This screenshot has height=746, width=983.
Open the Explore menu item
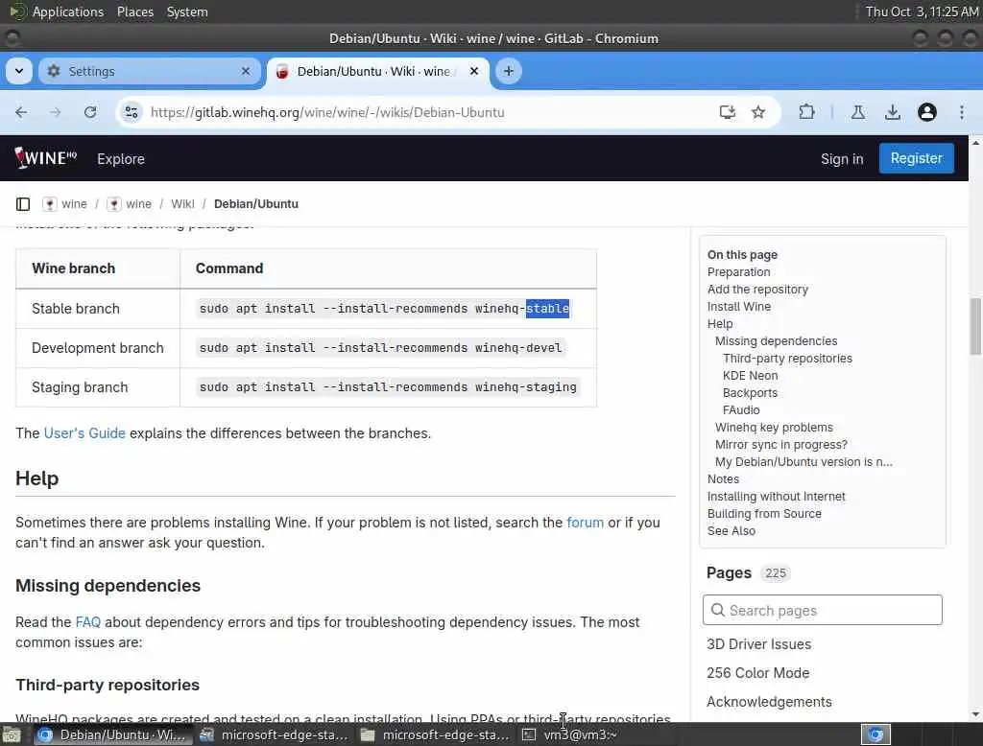click(x=121, y=159)
